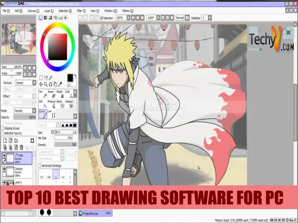Viewport: 298px width, 223px height.
Task: Open the brush Size multiplier dropdown
Action: click(53, 132)
